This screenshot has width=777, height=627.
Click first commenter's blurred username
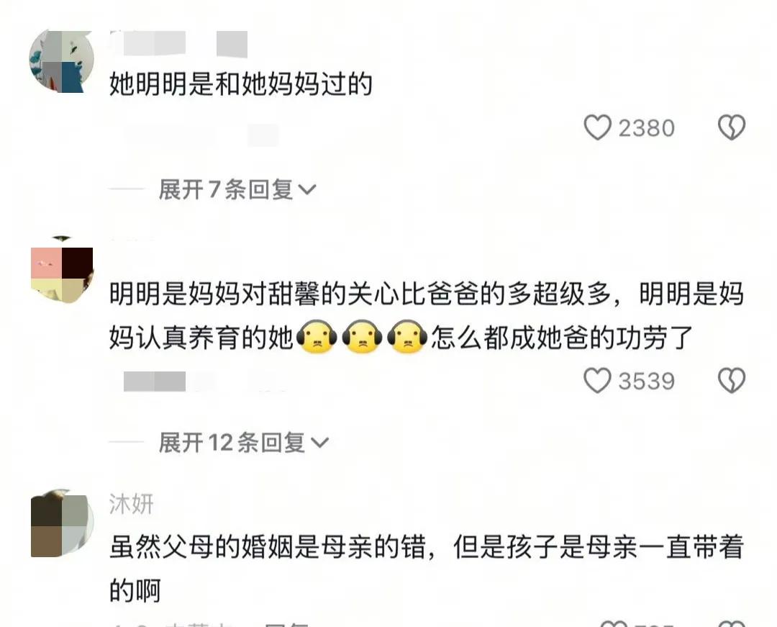pyautogui.click(x=178, y=44)
